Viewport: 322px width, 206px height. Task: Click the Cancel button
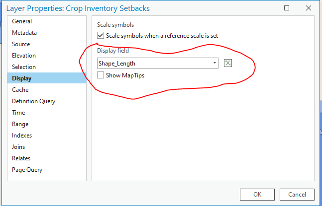click(x=297, y=195)
